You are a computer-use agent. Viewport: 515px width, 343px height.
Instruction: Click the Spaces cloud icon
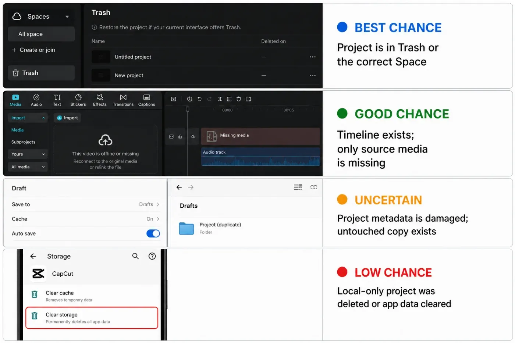[x=17, y=16]
